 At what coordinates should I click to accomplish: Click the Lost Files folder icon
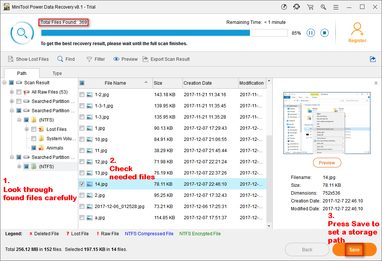pyautogui.click(x=41, y=129)
